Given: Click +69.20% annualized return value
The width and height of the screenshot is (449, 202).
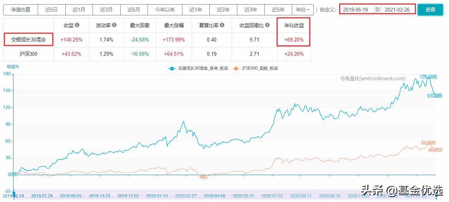Looking at the screenshot, I should point(294,40).
